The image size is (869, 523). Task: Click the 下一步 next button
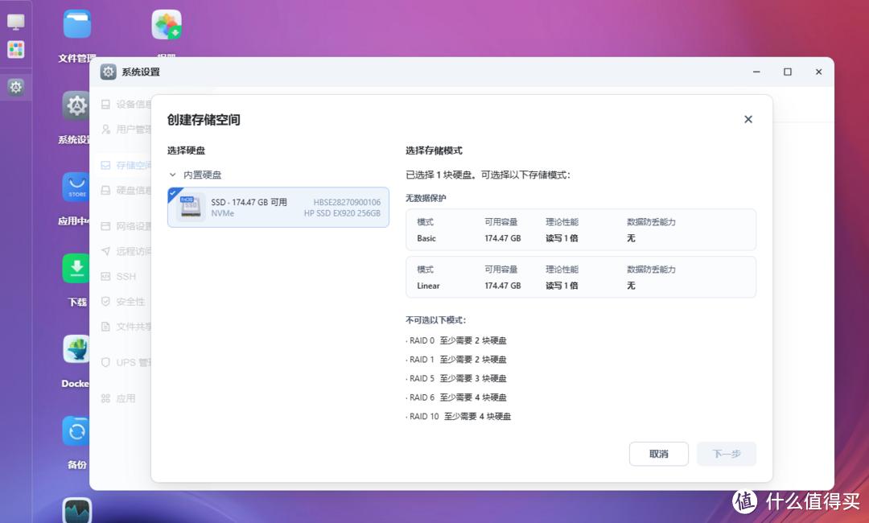tap(726, 454)
